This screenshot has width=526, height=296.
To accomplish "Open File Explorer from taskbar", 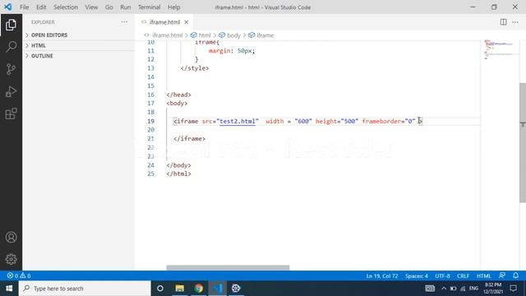I will (x=179, y=289).
